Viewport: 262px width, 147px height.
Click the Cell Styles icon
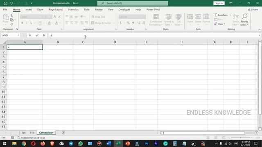[178, 17]
